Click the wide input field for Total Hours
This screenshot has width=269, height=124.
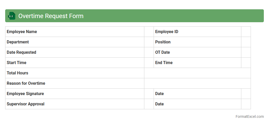(x=197, y=73)
